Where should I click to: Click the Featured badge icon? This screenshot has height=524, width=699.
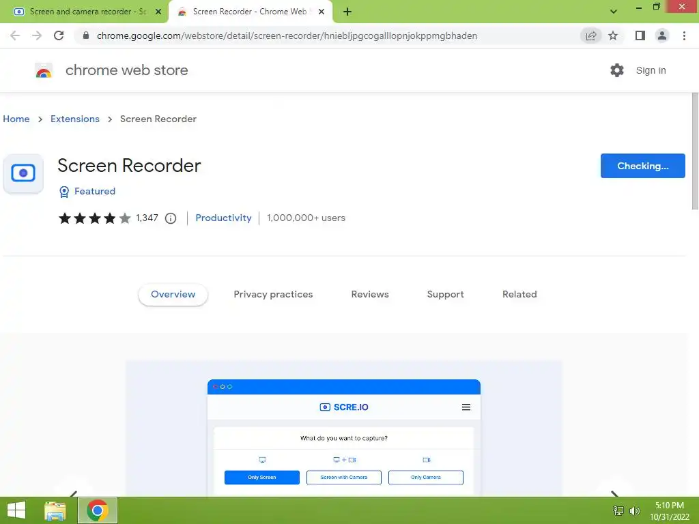64,192
